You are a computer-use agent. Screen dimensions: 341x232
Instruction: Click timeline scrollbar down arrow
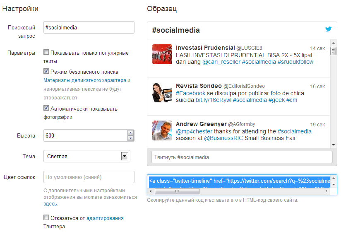click(334, 145)
